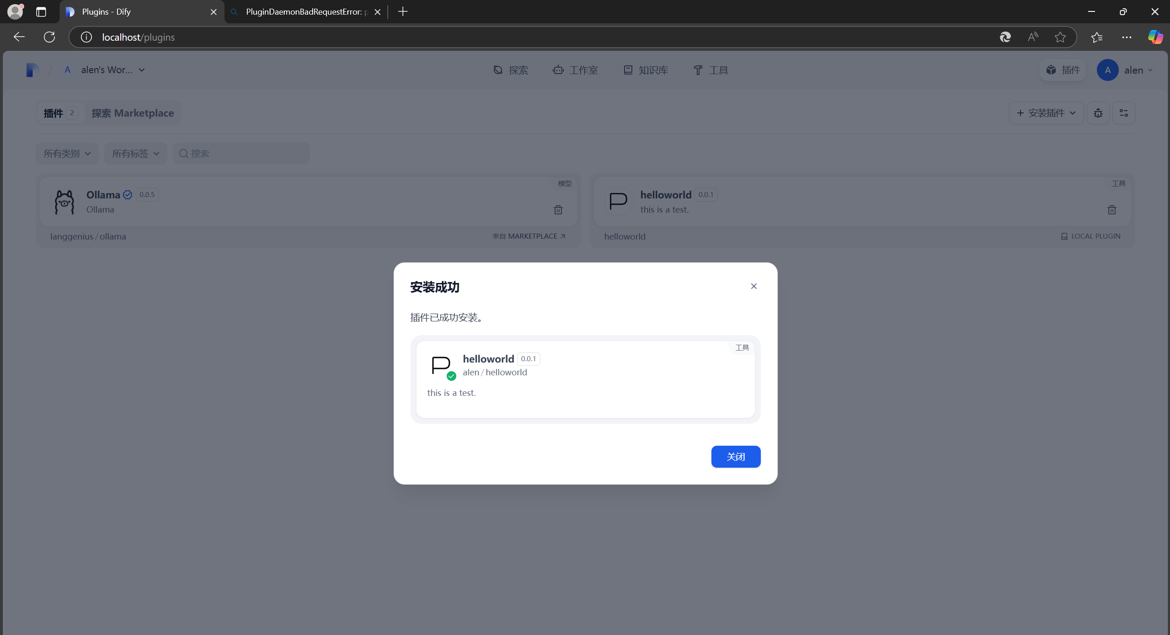Click the 关闭 button in dialog
Screen dimensions: 1170x635
click(x=735, y=456)
